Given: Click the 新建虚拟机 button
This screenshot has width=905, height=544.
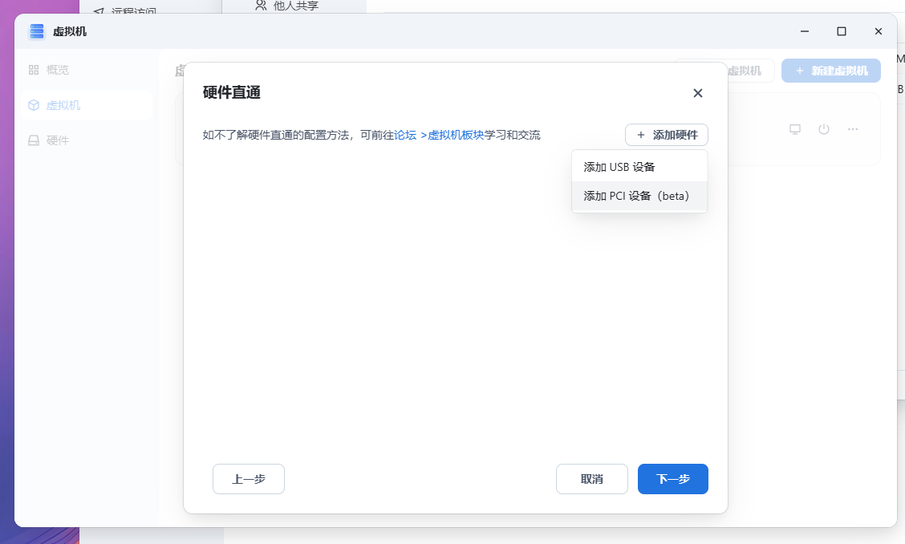Looking at the screenshot, I should (x=830, y=71).
